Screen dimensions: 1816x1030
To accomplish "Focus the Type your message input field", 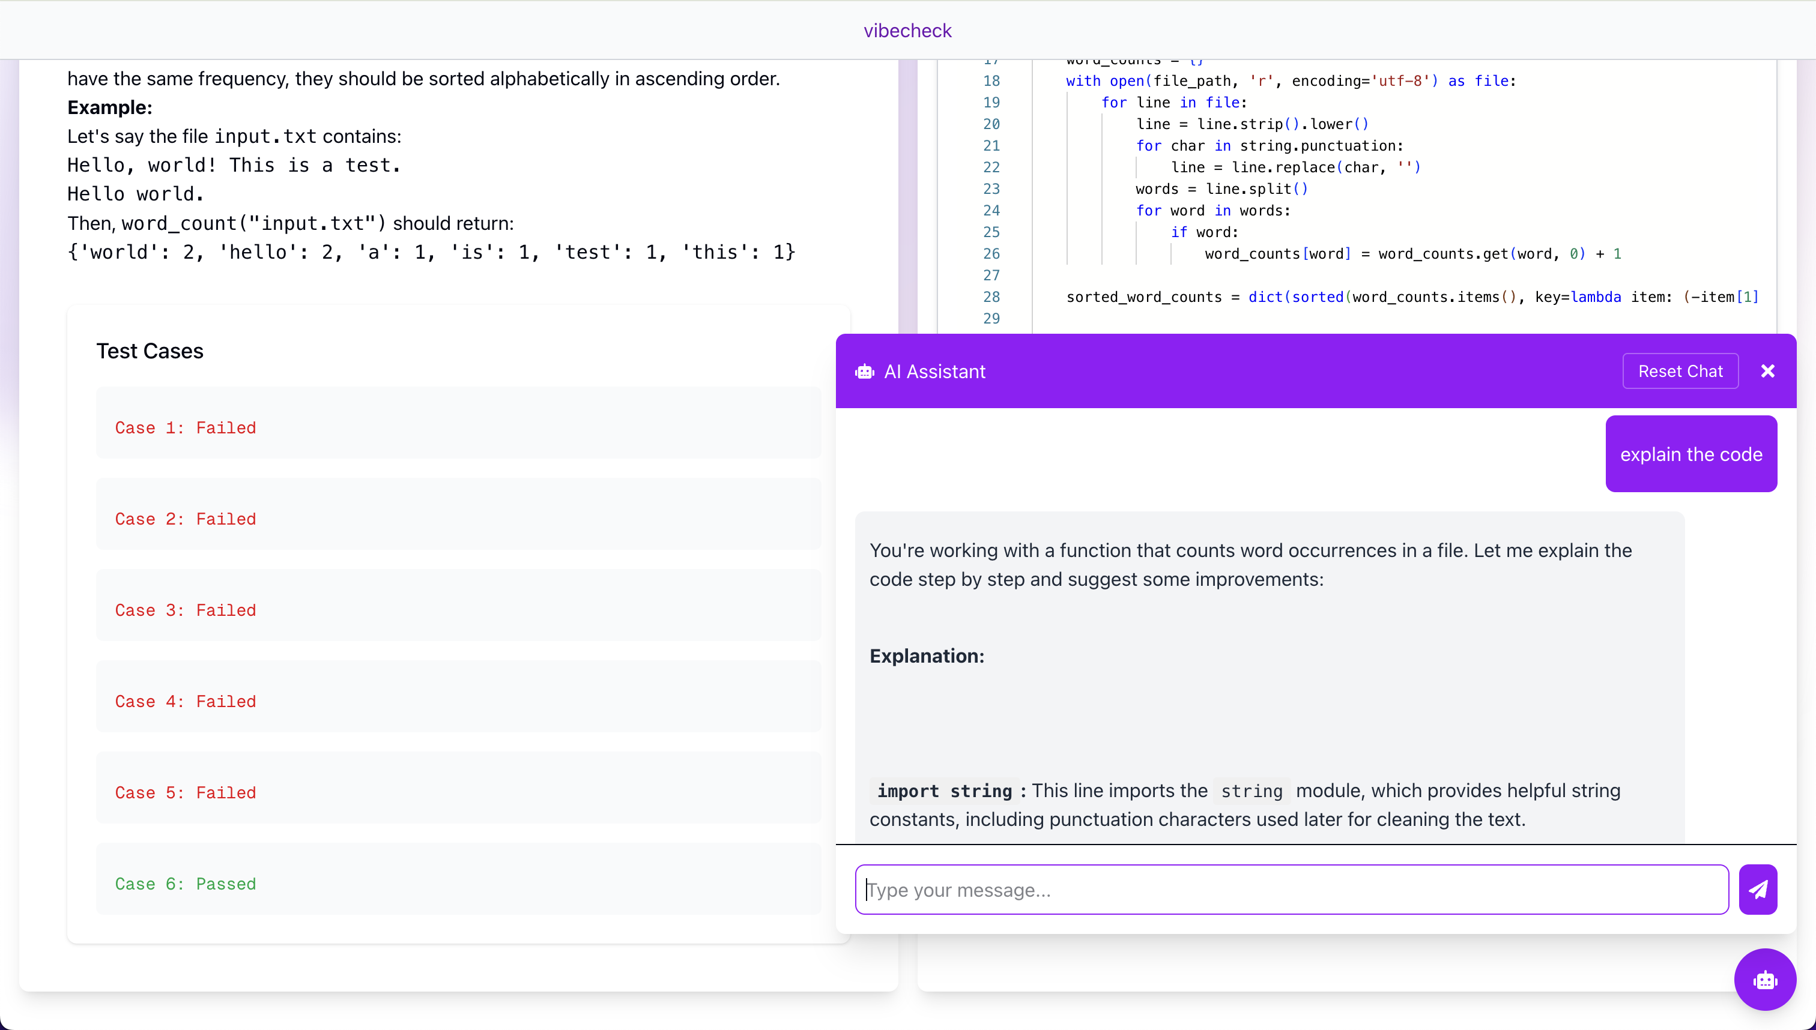I will [x=1291, y=889].
